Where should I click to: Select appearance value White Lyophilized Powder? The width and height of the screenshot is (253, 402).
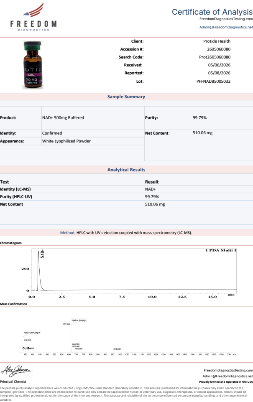pyautogui.click(x=66, y=141)
